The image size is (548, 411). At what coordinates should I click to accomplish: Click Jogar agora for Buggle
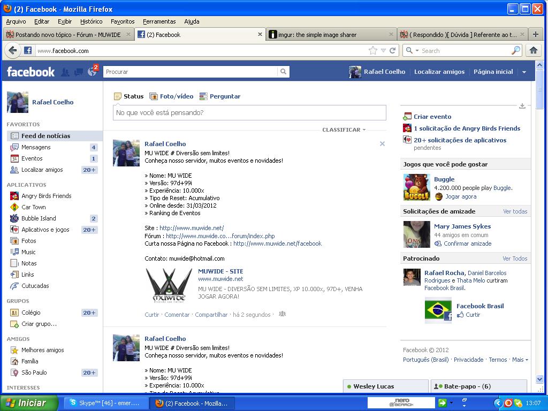click(x=461, y=196)
